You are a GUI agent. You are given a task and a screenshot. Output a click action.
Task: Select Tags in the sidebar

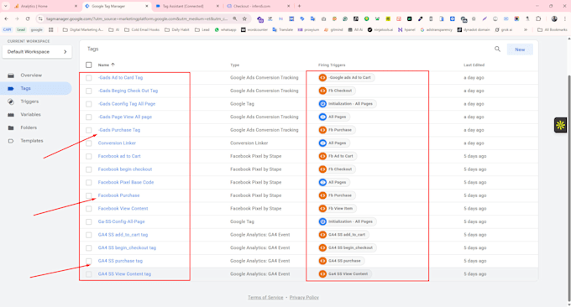coord(36,88)
